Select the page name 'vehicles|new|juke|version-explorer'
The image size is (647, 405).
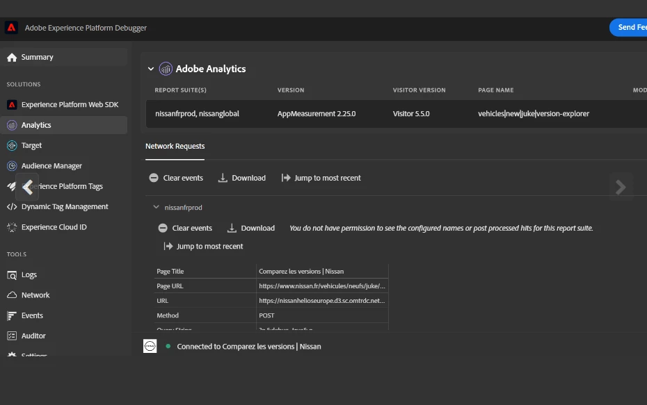pyautogui.click(x=534, y=114)
